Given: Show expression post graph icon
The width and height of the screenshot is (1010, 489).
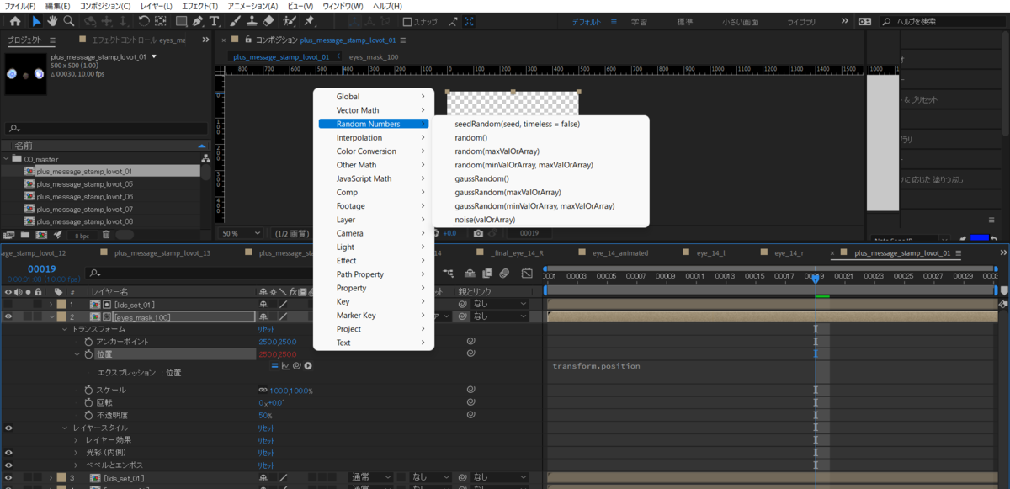Looking at the screenshot, I should pos(286,365).
